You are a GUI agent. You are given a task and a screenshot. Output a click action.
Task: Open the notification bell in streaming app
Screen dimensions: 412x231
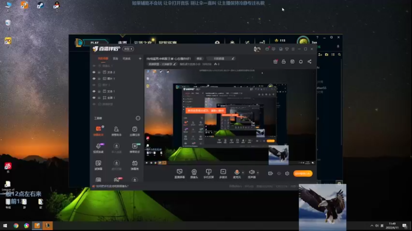(x=301, y=62)
